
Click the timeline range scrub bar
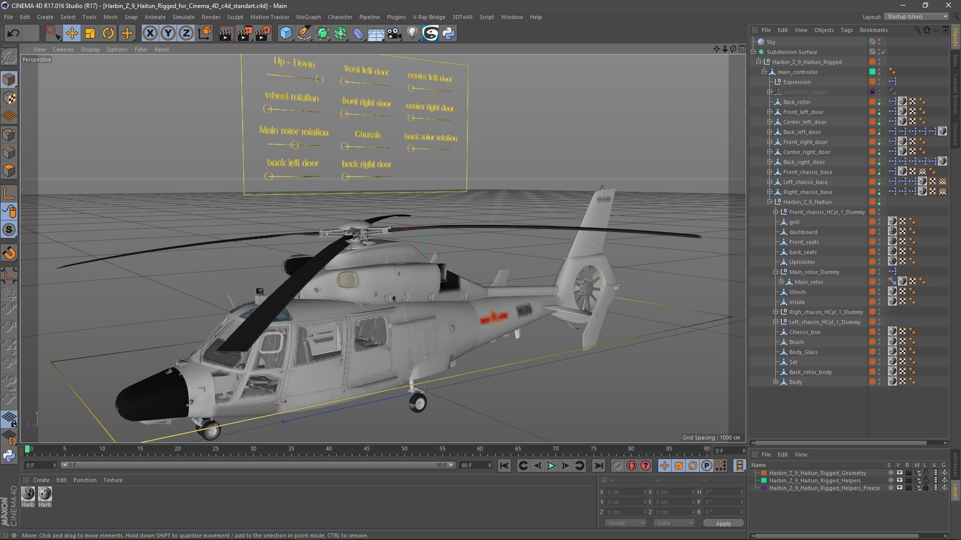pos(258,465)
